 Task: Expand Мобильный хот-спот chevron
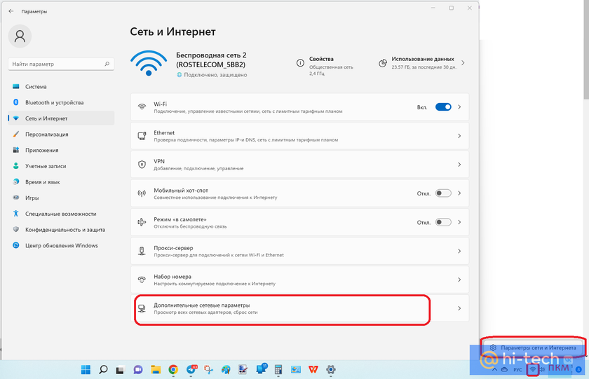[x=459, y=193]
